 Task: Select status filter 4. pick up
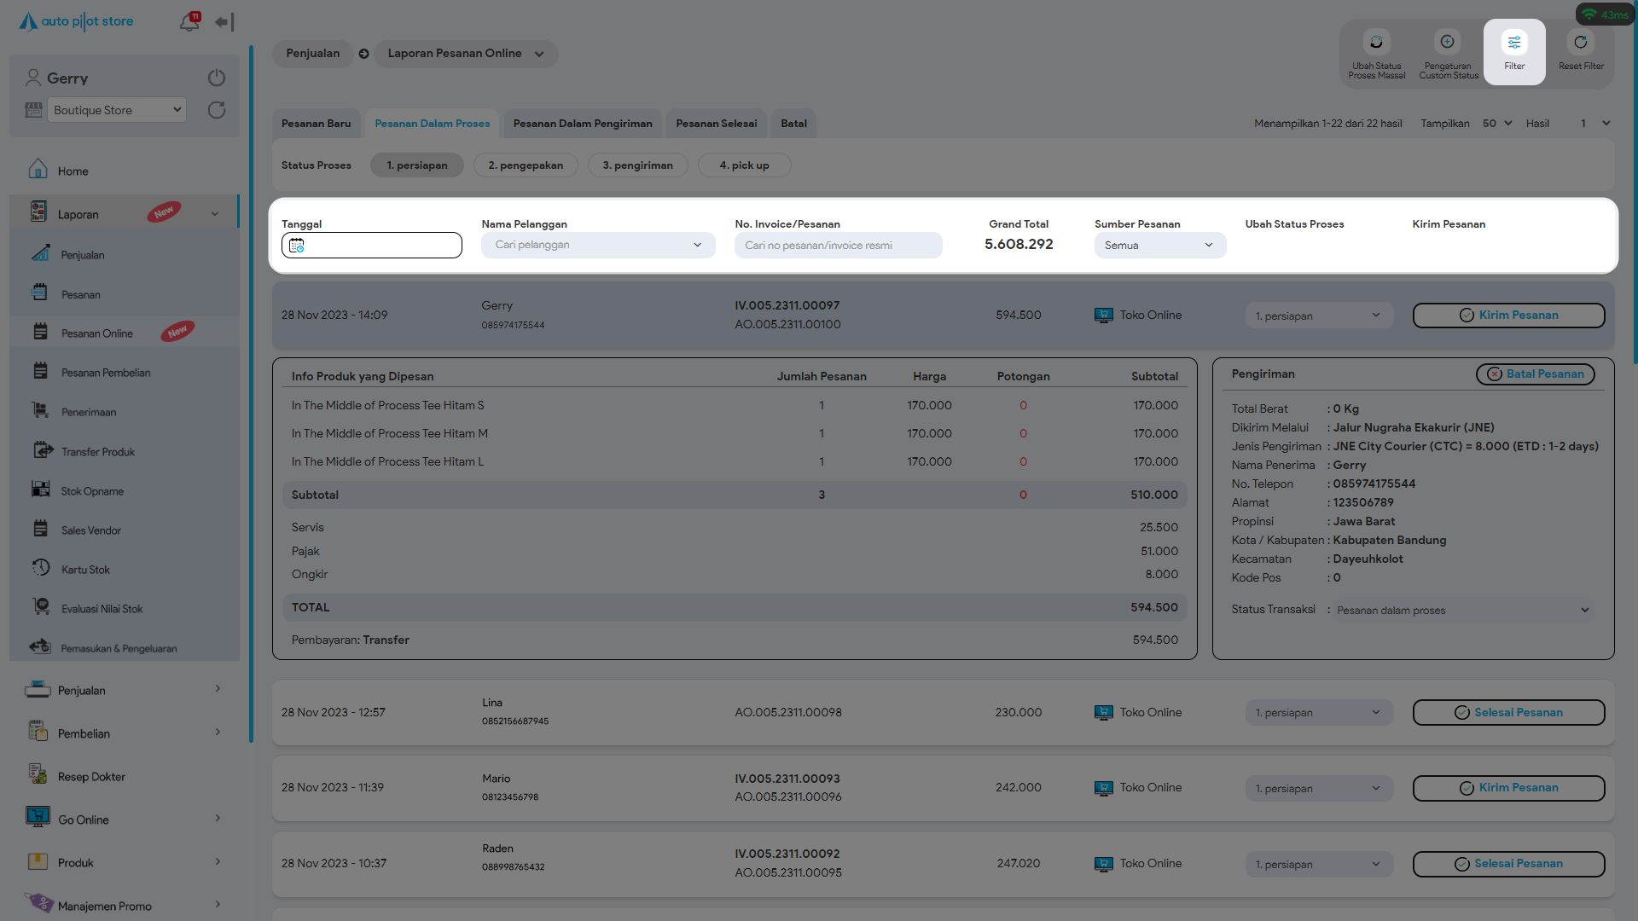(744, 165)
